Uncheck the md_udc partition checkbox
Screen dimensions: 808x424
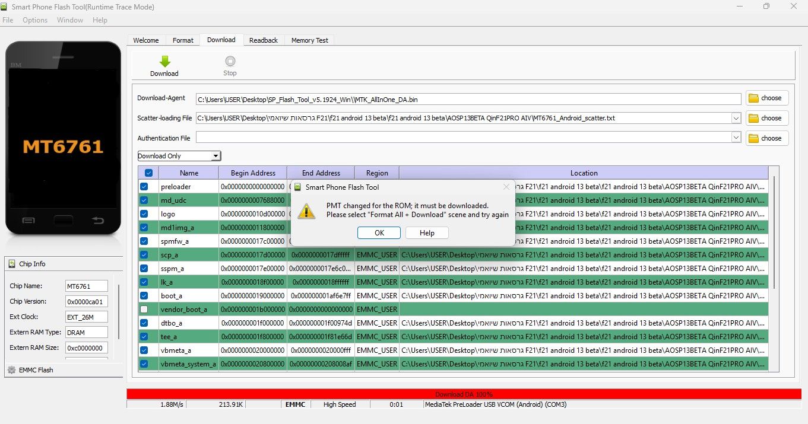pos(144,200)
